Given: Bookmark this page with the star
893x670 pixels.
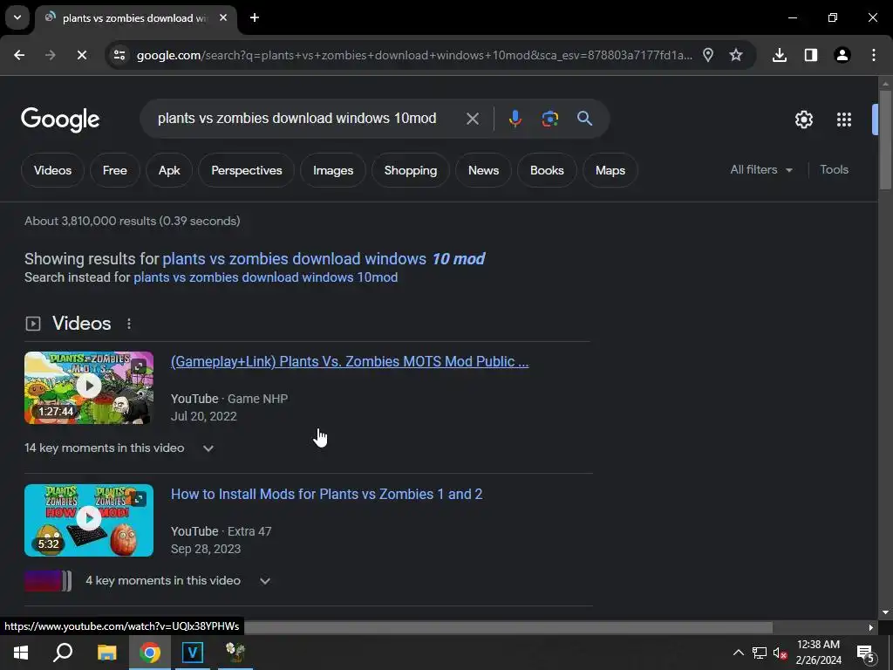Looking at the screenshot, I should point(736,55).
